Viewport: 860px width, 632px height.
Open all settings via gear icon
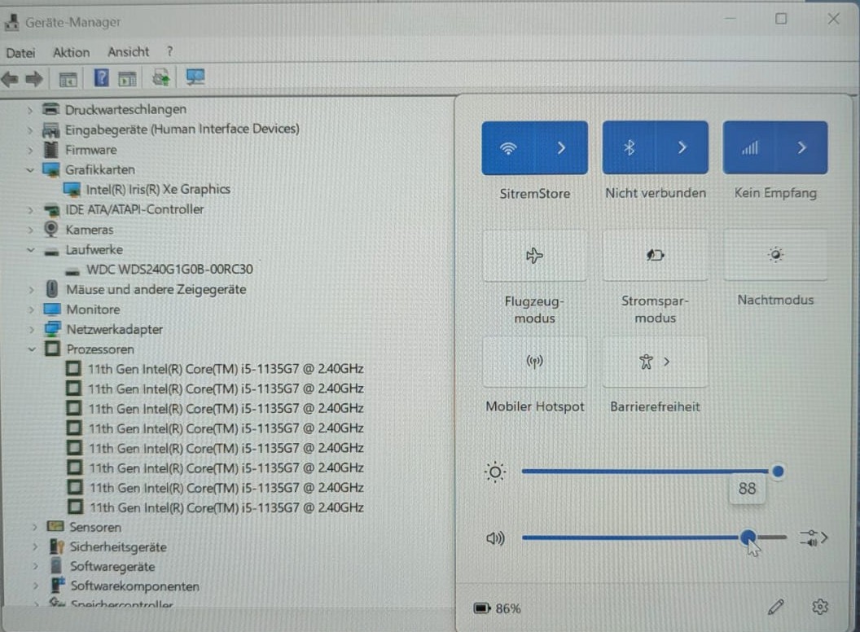820,607
